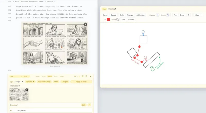Switch to the Board tab
206x113 pixels.
pos(50,77)
